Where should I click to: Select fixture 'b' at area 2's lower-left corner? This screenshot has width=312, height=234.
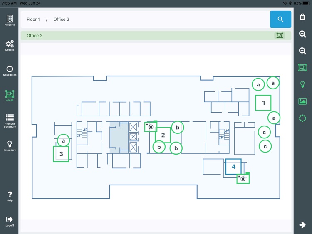point(159,147)
